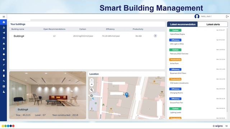This screenshot has height=129, width=230.
Task: Select the building/store sidebar icon
Action: 4,38
